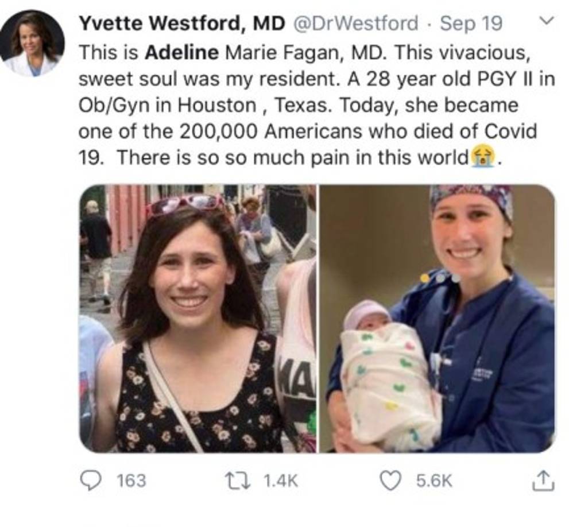Click the sunglasses in the left photo
This screenshot has width=569, height=527.
[185, 202]
